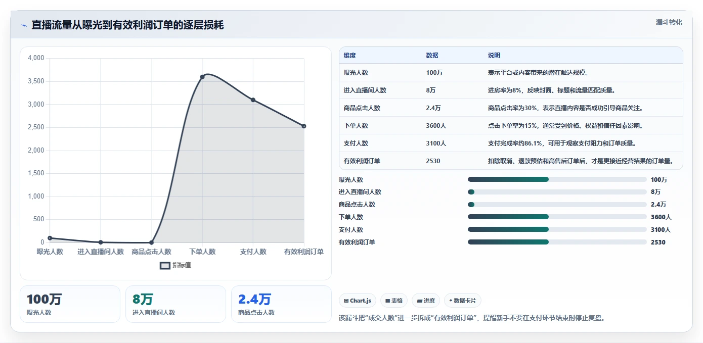This screenshot has height=343, width=703.
Task: Click the 下单人数 cell in the table
Action: pyautogui.click(x=356, y=126)
